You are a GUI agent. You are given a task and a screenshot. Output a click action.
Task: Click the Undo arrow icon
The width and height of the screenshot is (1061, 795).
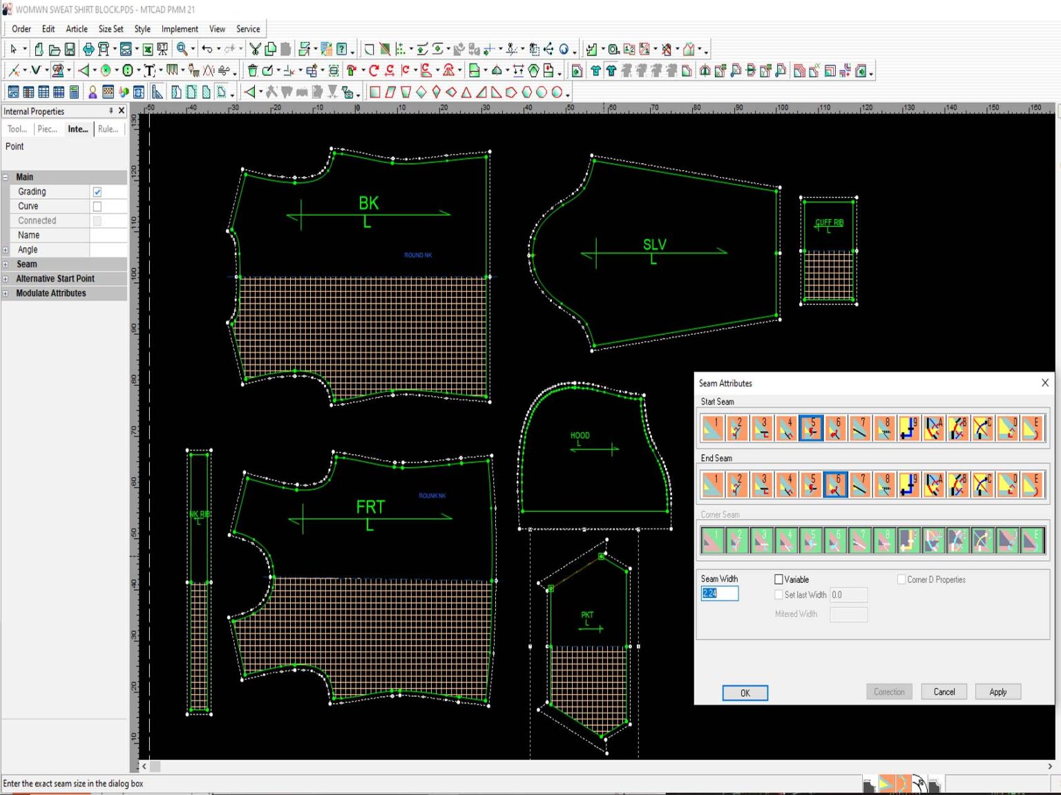pos(207,49)
